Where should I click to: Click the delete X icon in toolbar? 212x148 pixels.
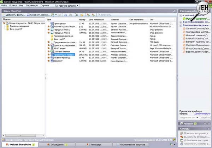(x=77, y=15)
